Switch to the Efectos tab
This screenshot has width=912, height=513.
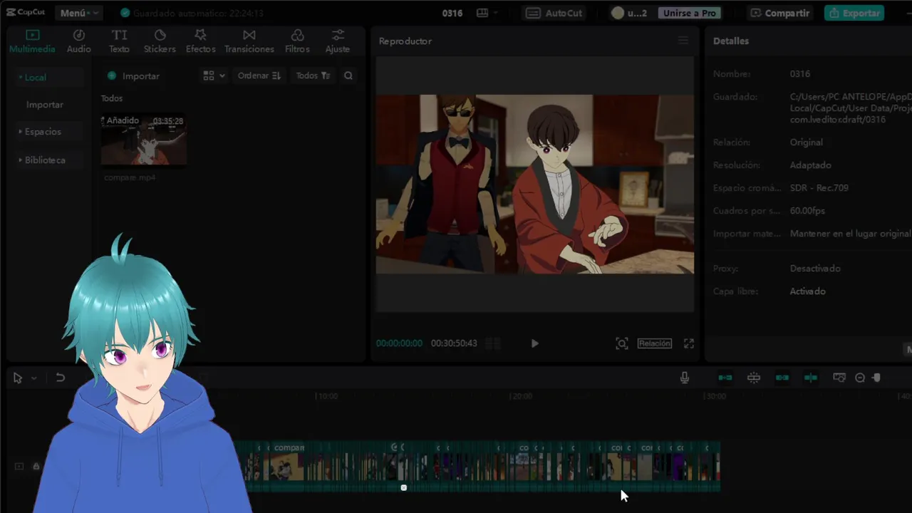tap(200, 41)
